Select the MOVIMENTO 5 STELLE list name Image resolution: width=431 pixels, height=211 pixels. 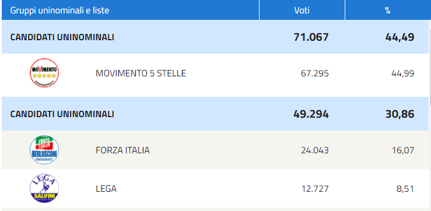pos(141,73)
